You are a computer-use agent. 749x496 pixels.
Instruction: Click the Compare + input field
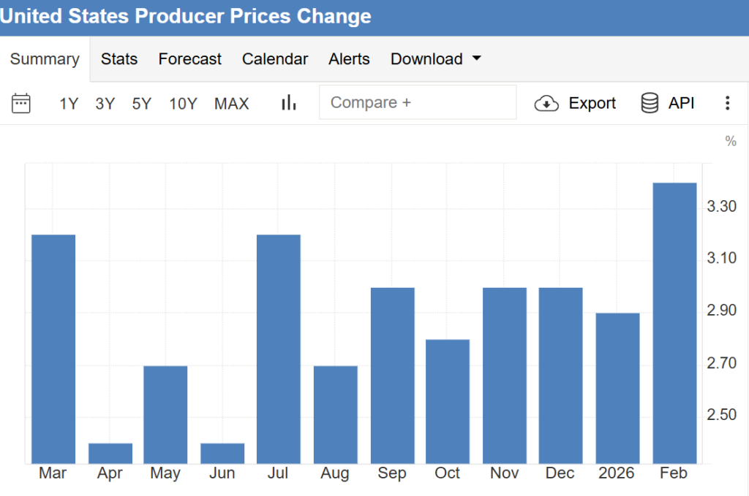pos(417,102)
